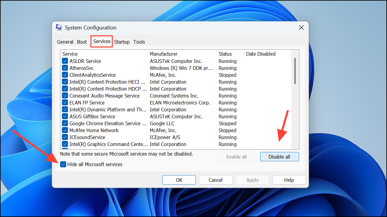The image size is (387, 217).
Task: Disable the AtherosSvc checkbox
Action: tap(65, 68)
